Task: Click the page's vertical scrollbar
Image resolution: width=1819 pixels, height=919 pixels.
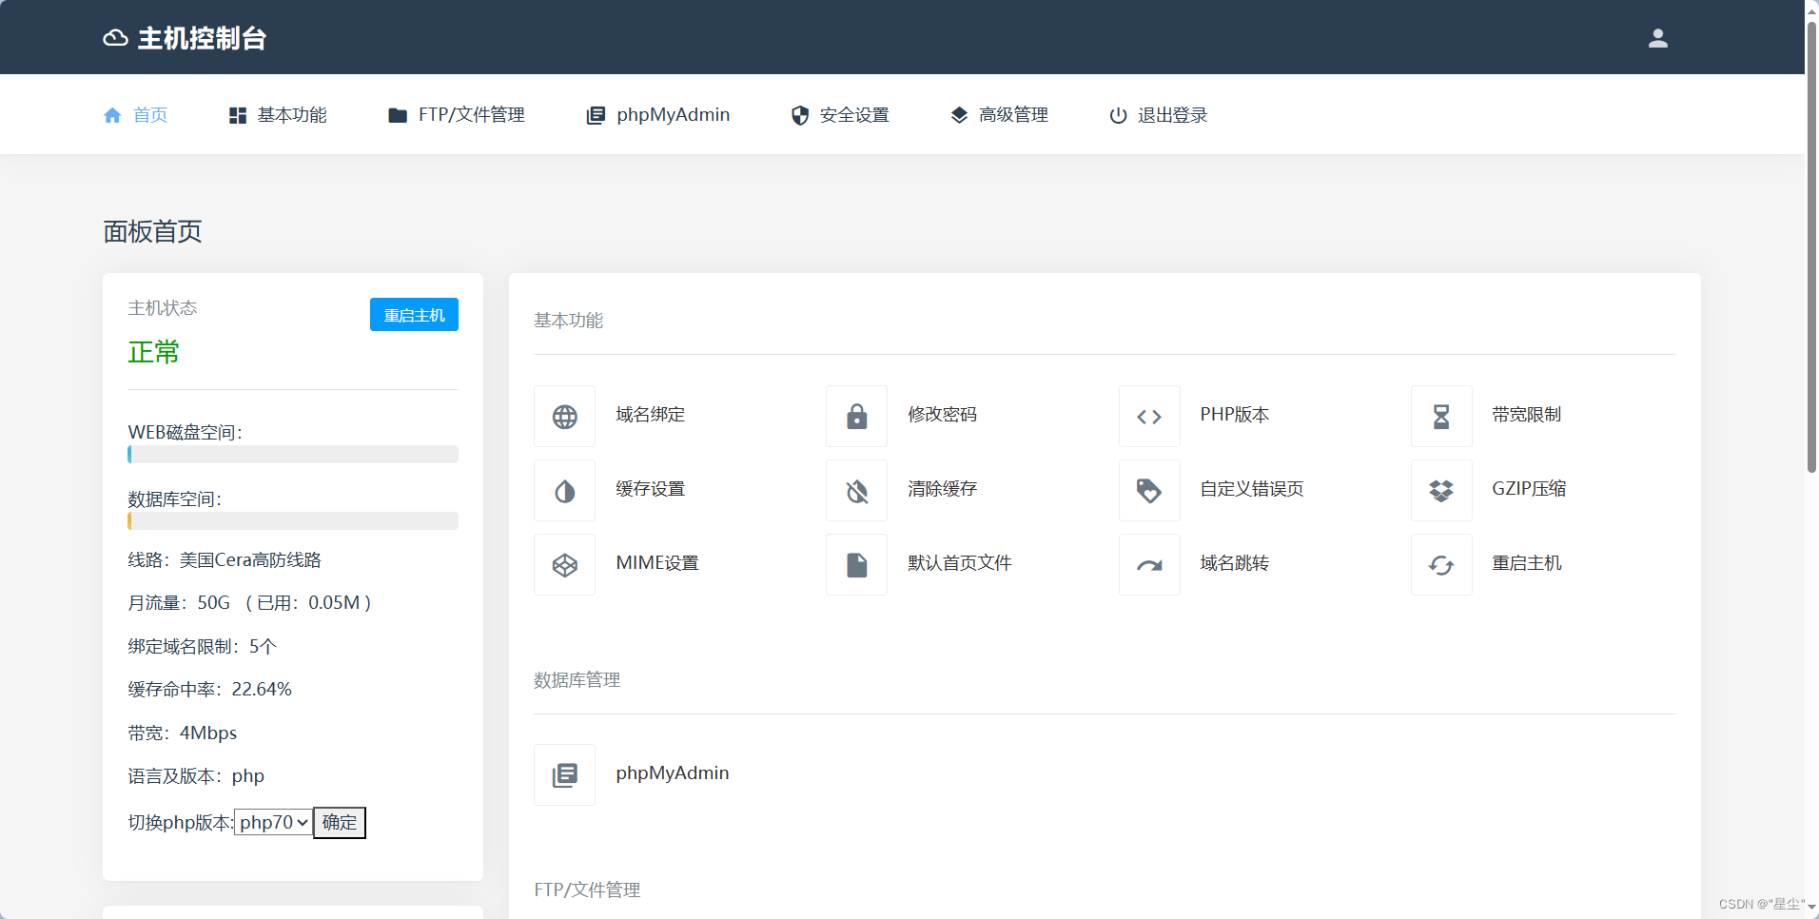Action: point(1811,247)
